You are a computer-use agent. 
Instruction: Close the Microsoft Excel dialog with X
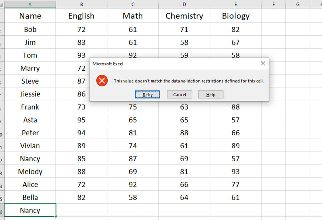263,64
